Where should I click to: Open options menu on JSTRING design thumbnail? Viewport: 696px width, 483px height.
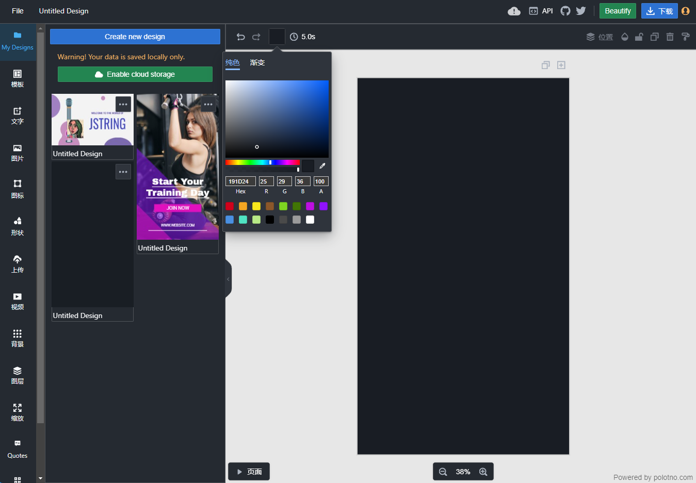click(x=123, y=104)
